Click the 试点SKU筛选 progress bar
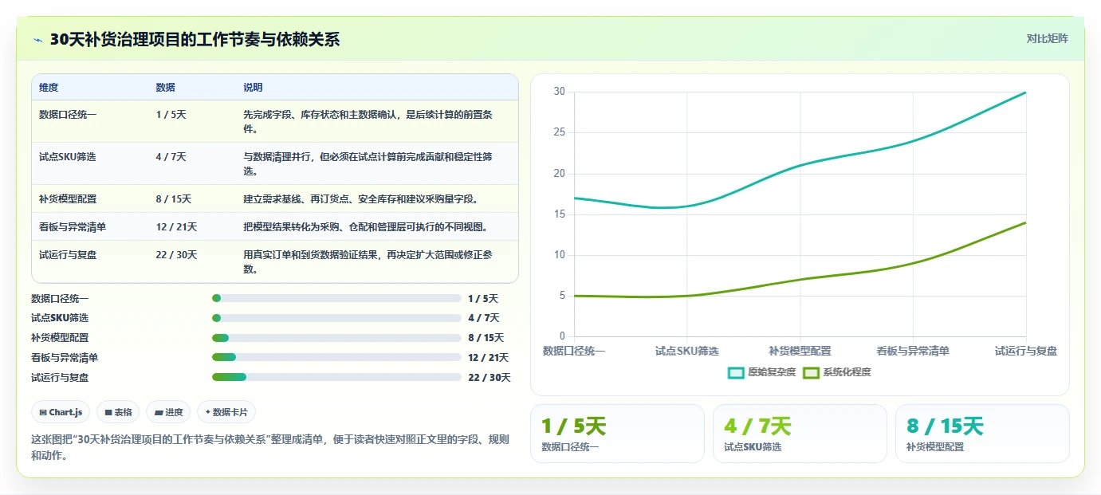The width and height of the screenshot is (1101, 495). click(336, 318)
